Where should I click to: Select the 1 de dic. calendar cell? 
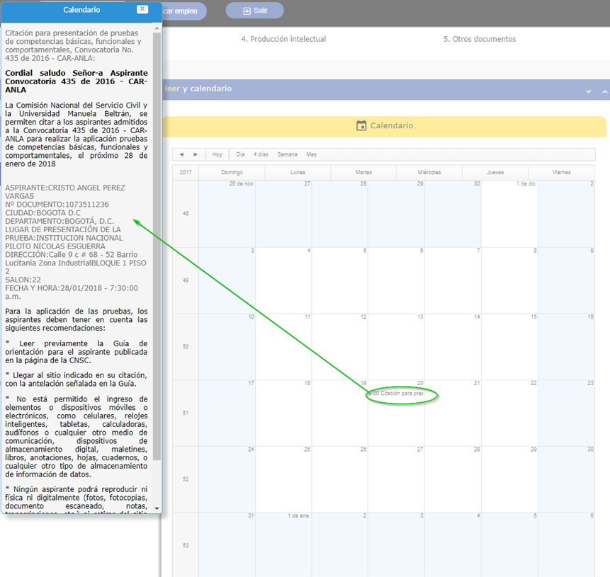[509, 212]
